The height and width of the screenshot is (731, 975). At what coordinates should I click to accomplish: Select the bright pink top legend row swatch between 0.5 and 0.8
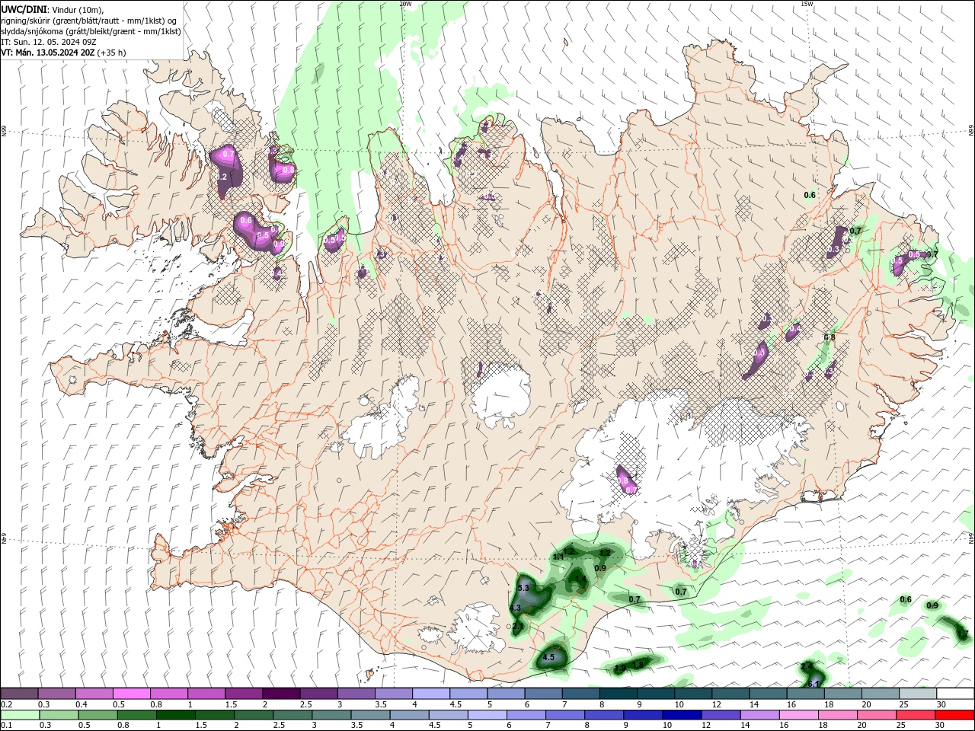[x=131, y=694]
